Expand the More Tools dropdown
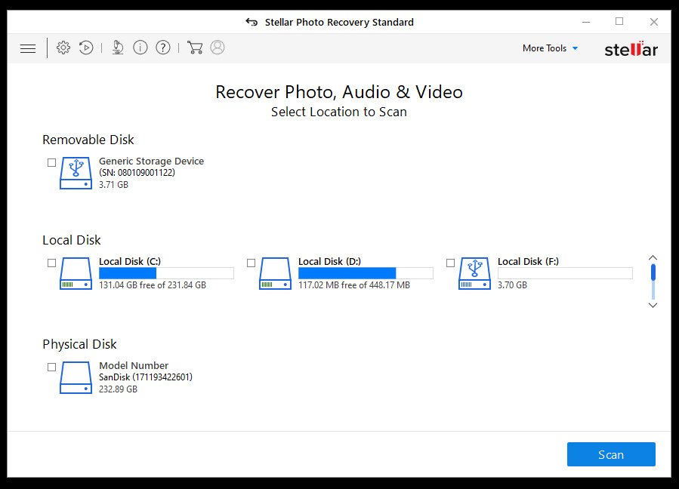679x489 pixels. coord(550,48)
